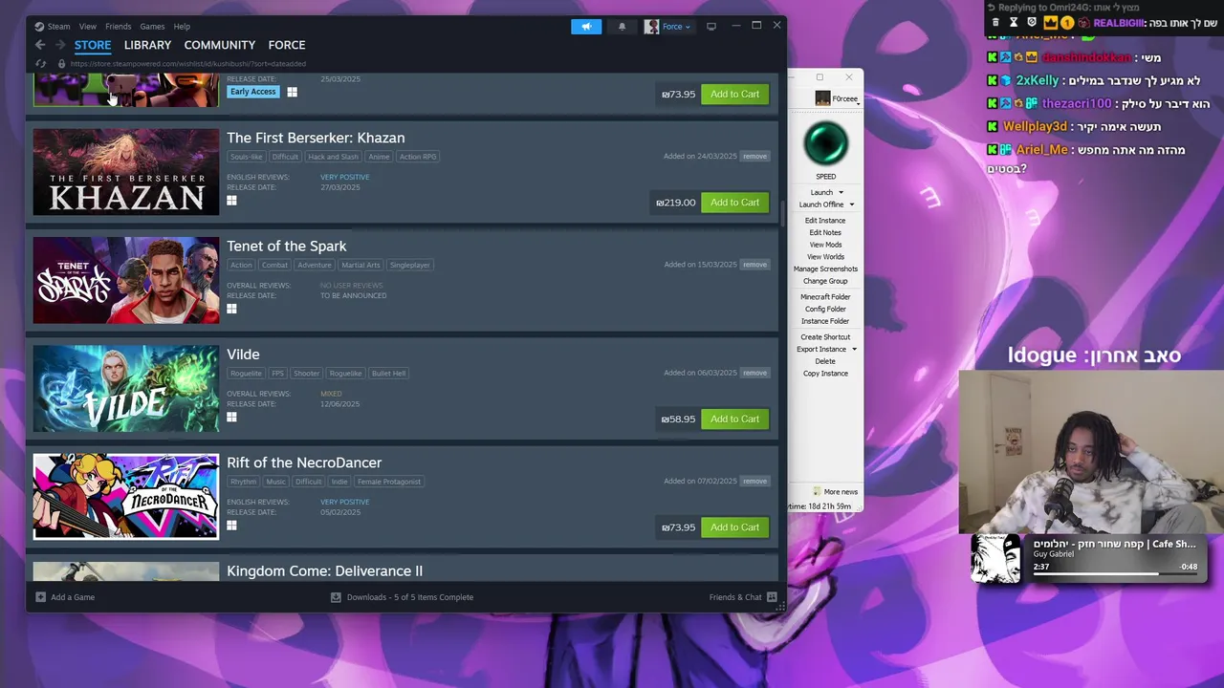Click the Windows icon beside Early Access tag
1224x688 pixels.
tap(292, 92)
